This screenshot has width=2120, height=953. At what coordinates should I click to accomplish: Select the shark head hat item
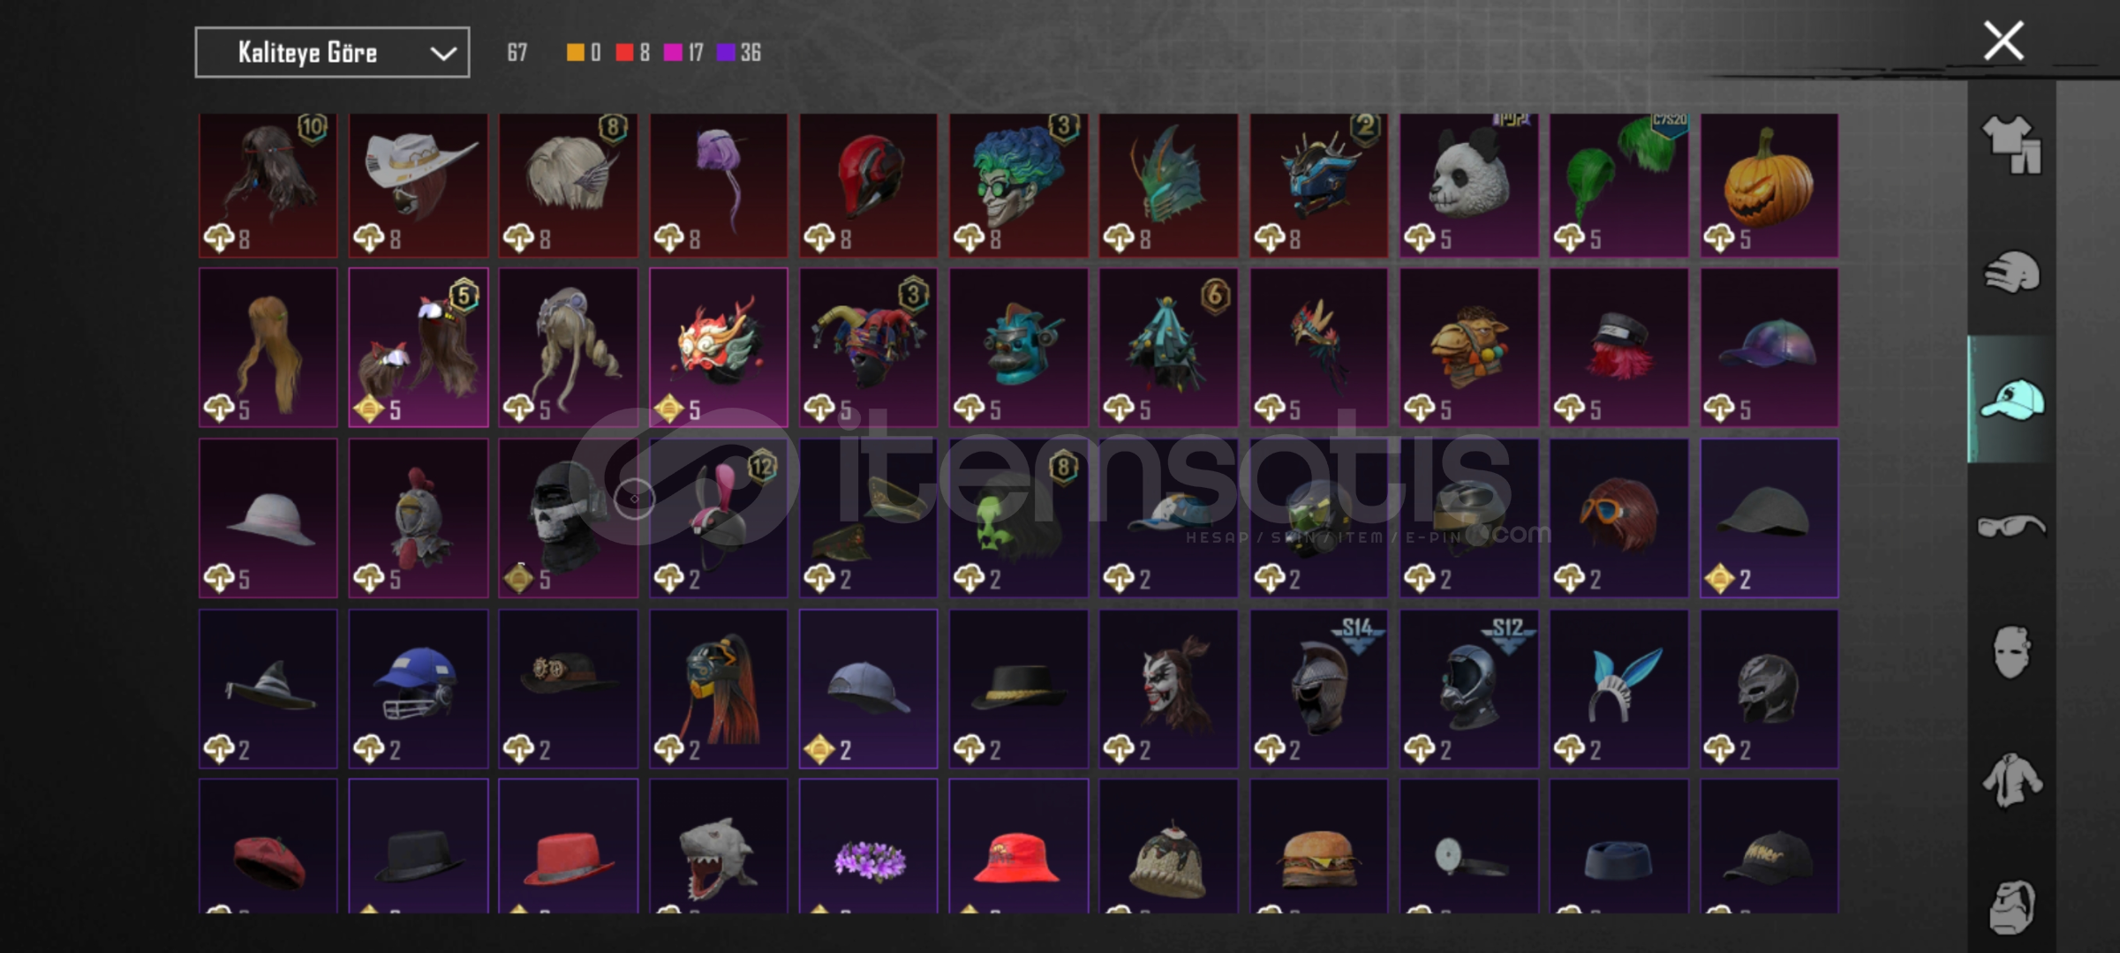pos(718,845)
